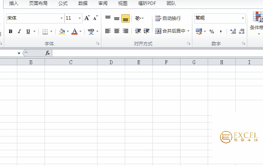263x166 pixels.
Task: Increase font size with large A
Action: 87,18
